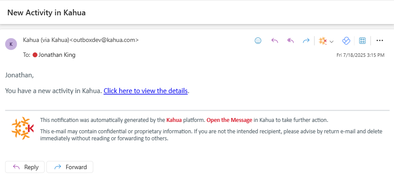Click the Reply All double-arrow icon
Screen dimensions: 394x184
tap(290, 41)
